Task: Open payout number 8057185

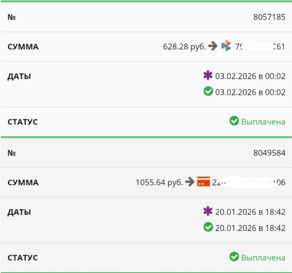Action: coord(269,16)
